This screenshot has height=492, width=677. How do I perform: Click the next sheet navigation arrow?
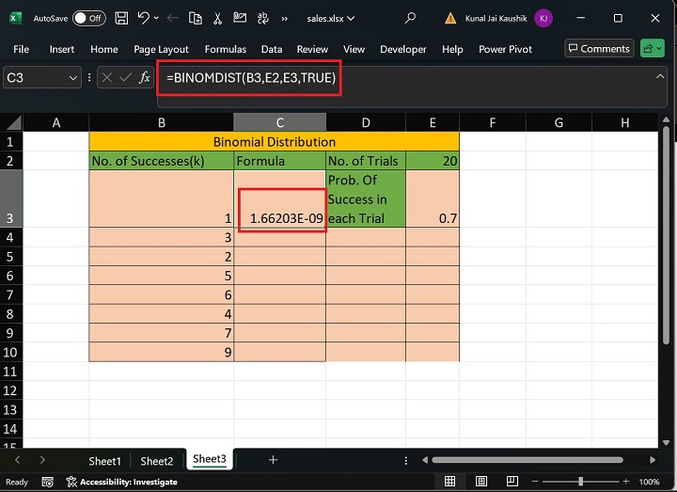coord(42,460)
